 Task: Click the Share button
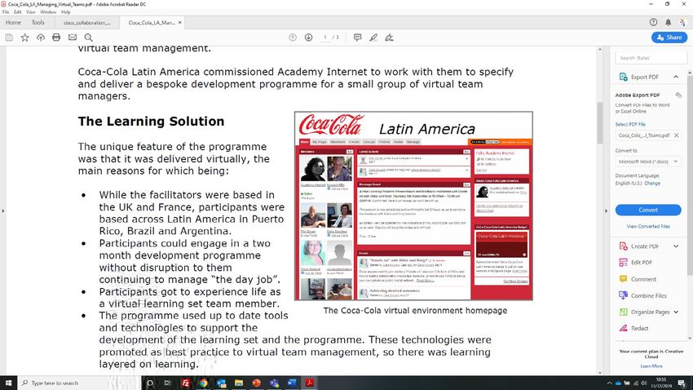tap(669, 38)
